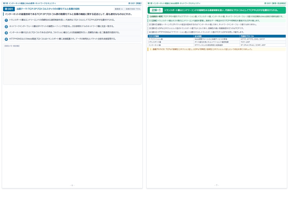Click page 6 chapter header text
Image resolution: width=289 pixels, height=204 pixels.
[29, 3]
